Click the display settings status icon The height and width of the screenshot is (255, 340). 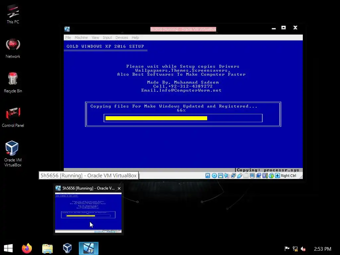pyautogui.click(x=252, y=176)
